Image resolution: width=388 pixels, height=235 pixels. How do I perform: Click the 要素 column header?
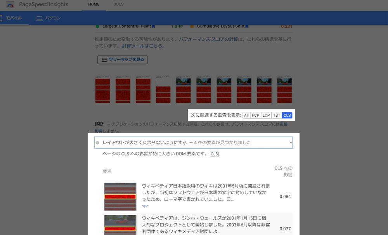click(x=107, y=171)
